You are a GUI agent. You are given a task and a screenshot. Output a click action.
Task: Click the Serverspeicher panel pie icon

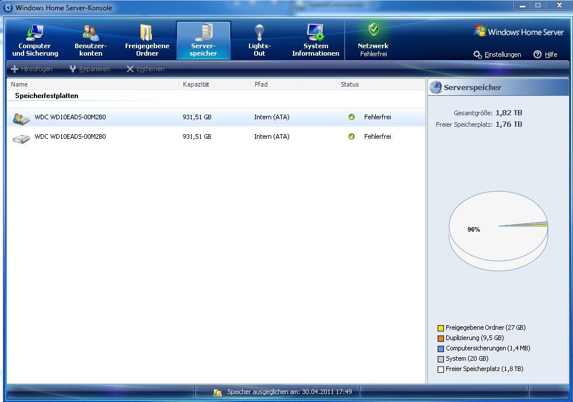tap(435, 87)
